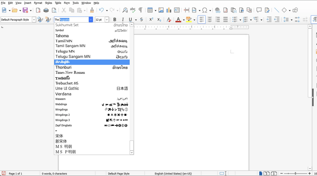The width and height of the screenshot is (317, 176).
Task: Toggle Strikethrough formatting
Action: click(142, 20)
